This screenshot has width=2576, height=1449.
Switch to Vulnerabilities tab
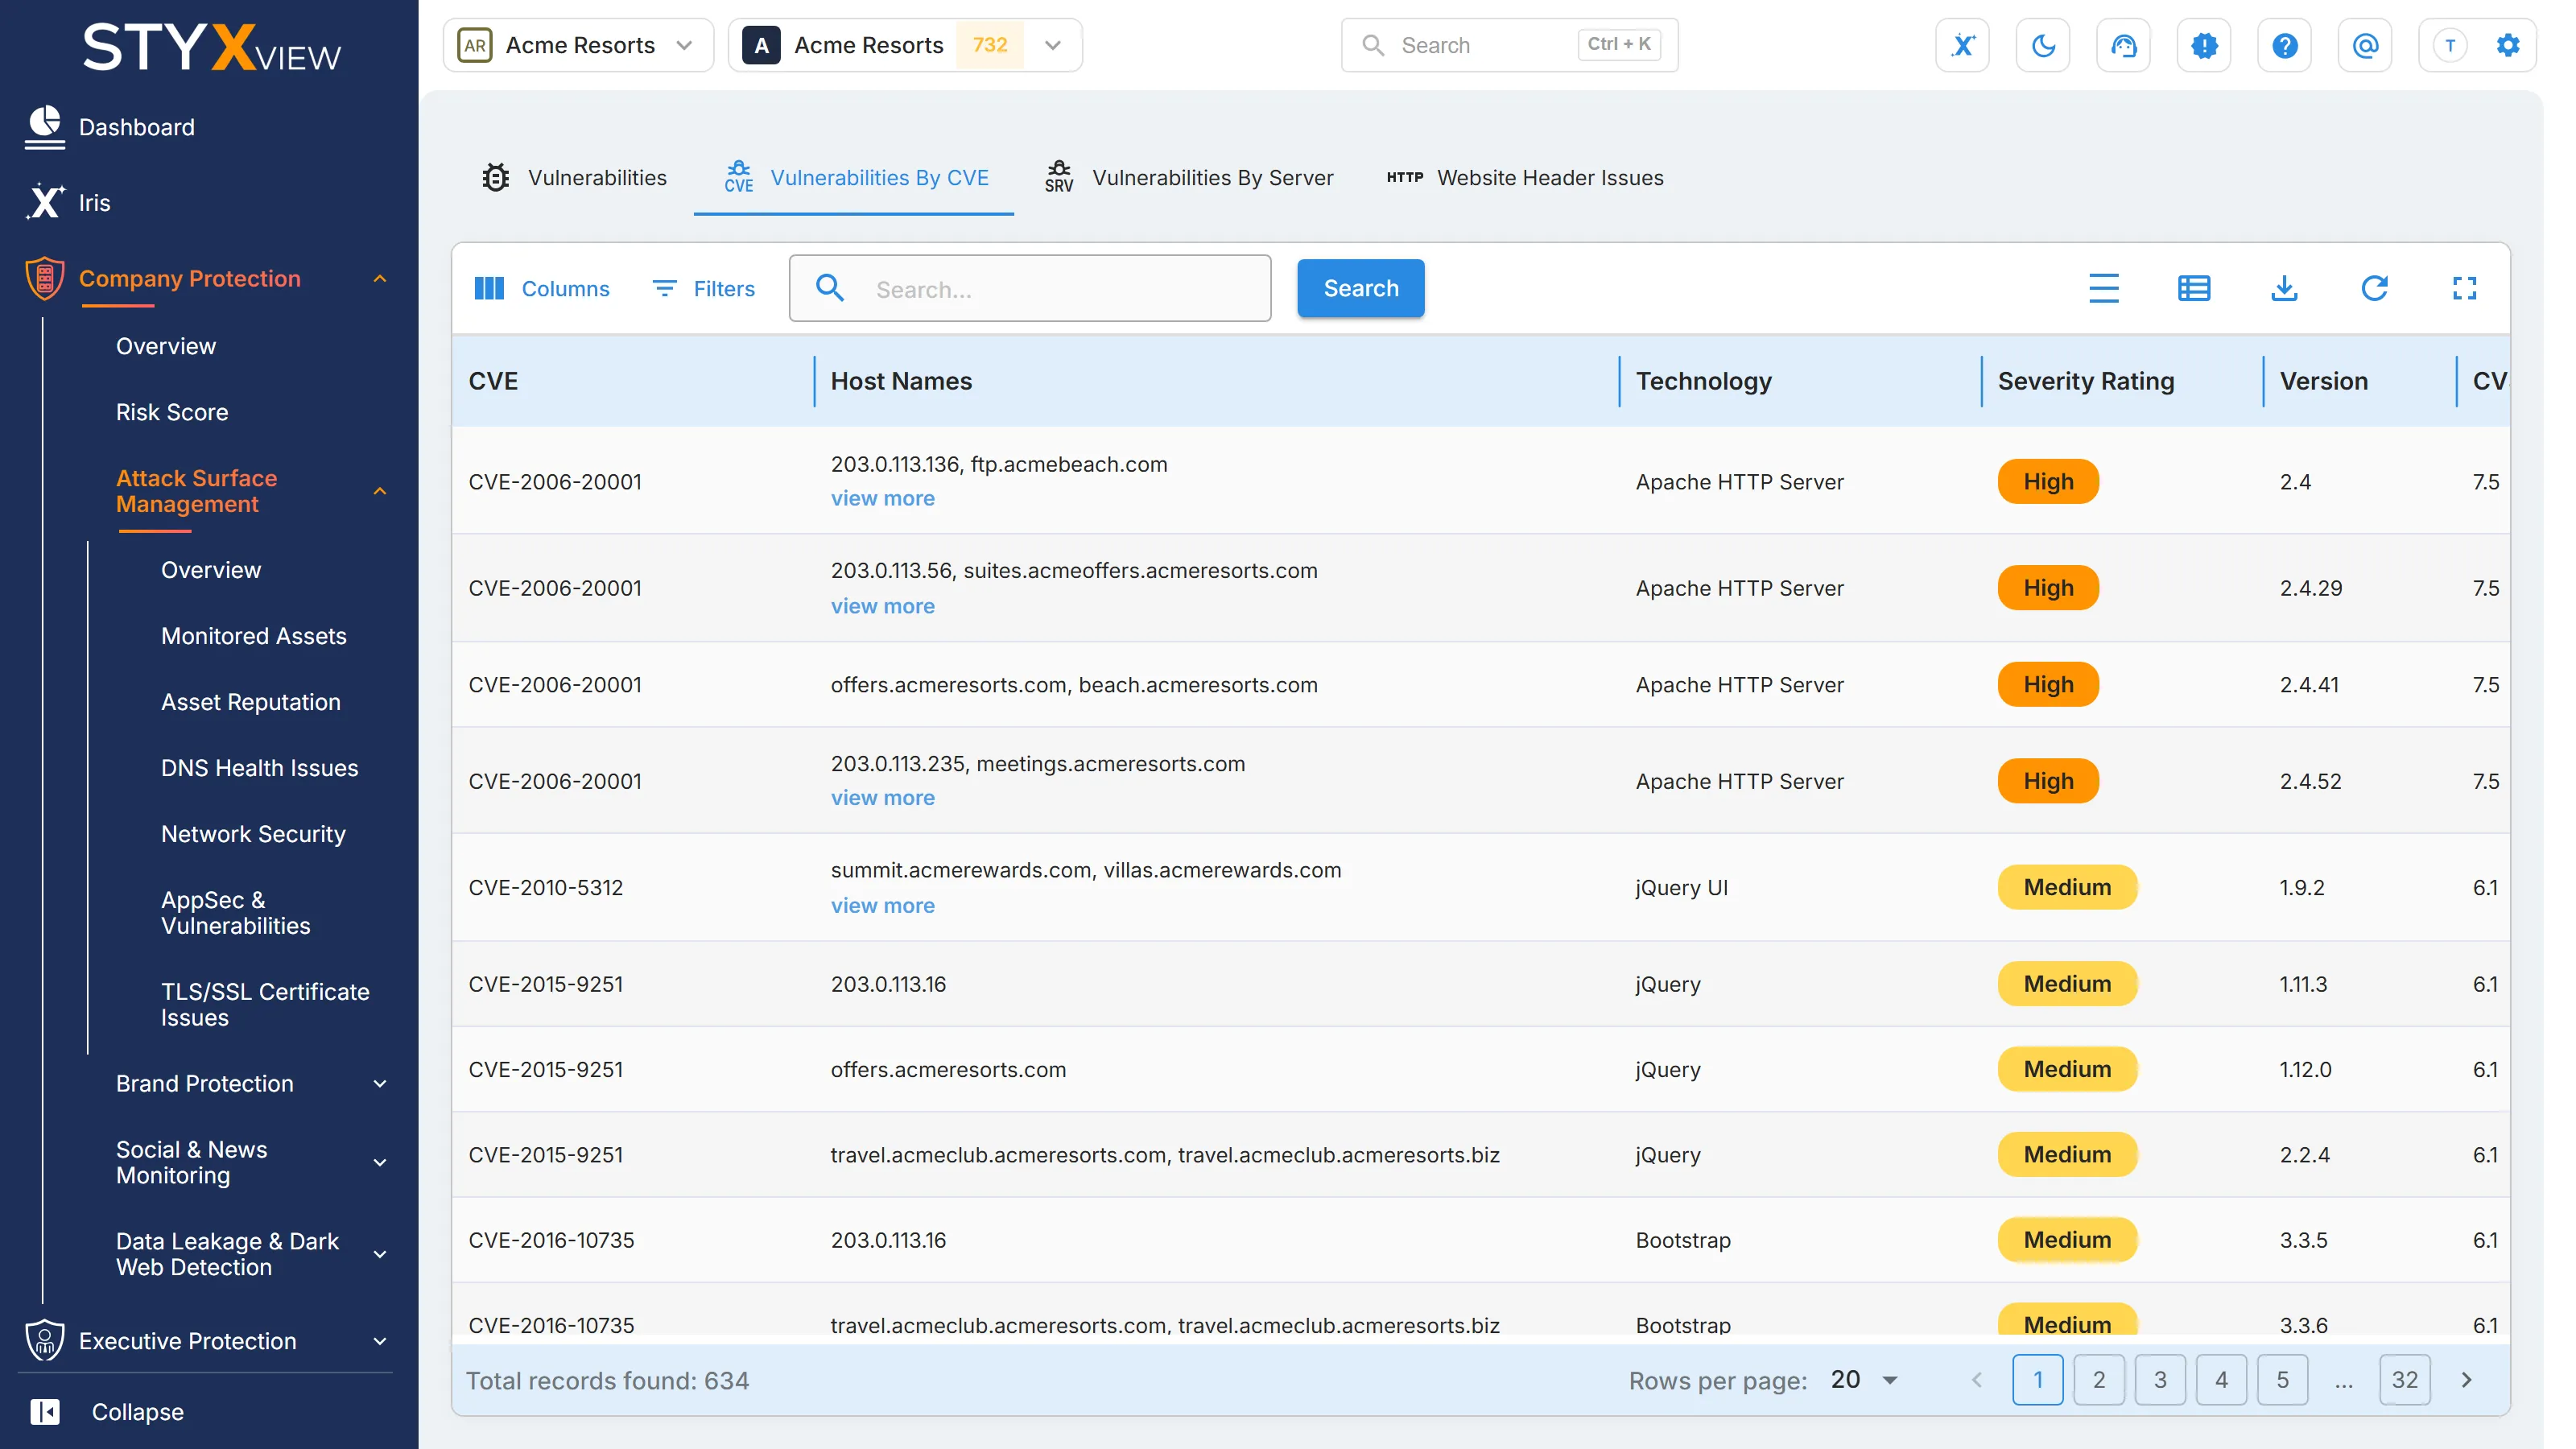(x=574, y=178)
